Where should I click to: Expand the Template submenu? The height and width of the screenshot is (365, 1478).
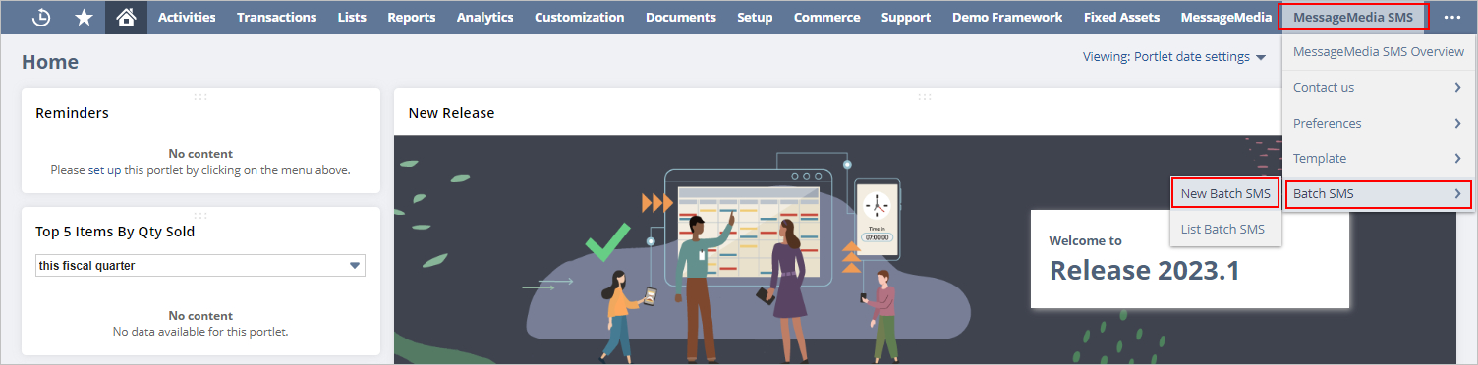coord(1379,158)
